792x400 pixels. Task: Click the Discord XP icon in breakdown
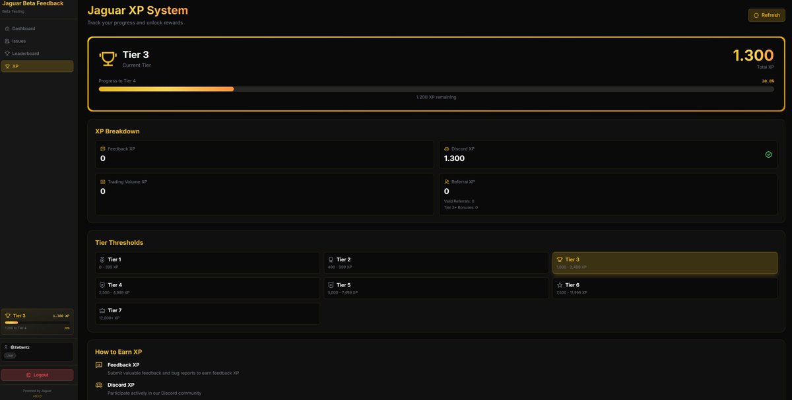[447, 149]
